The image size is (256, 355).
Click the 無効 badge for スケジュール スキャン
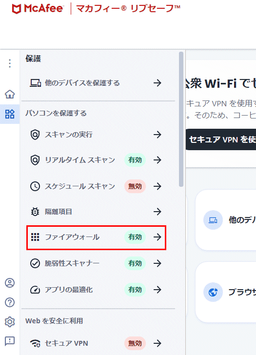click(135, 186)
